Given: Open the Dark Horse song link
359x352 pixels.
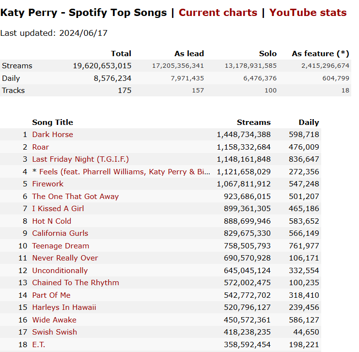Looking at the screenshot, I should (52, 135).
